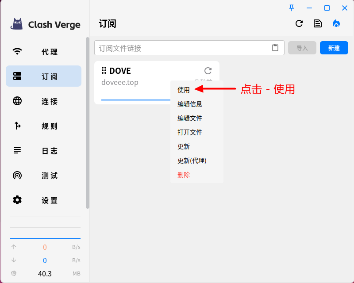Screen dimensions: 354x283
Task: Open the 日志 page label
Action: [50, 151]
